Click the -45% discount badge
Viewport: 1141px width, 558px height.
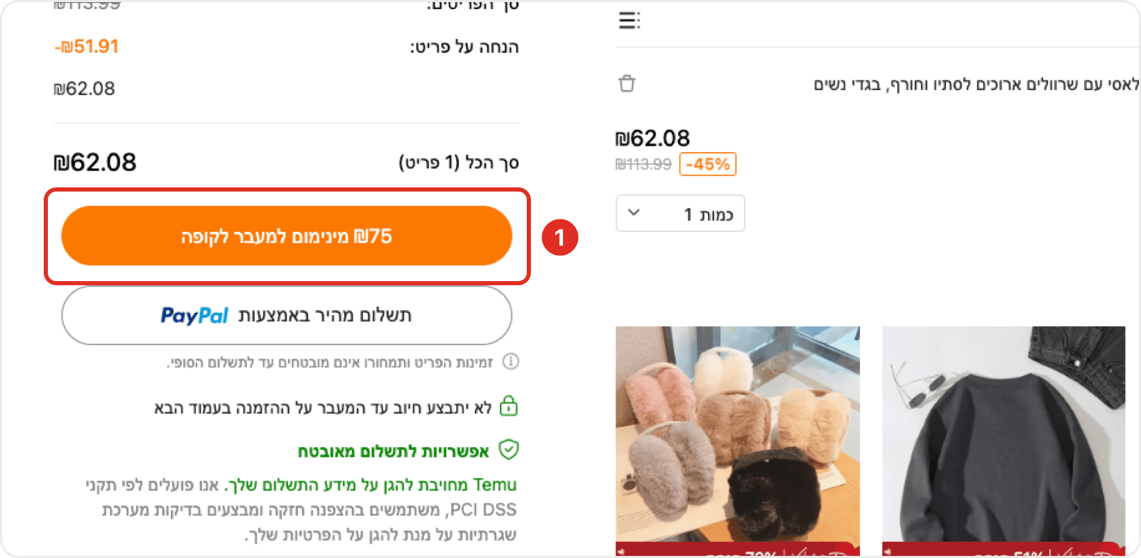707,164
